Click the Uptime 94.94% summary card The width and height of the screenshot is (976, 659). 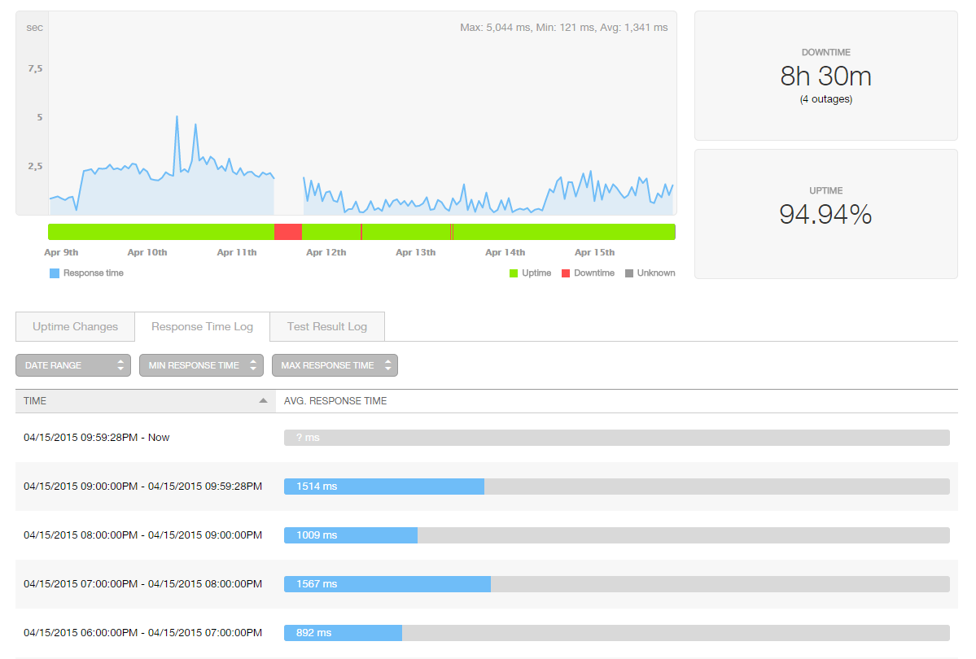pos(825,213)
